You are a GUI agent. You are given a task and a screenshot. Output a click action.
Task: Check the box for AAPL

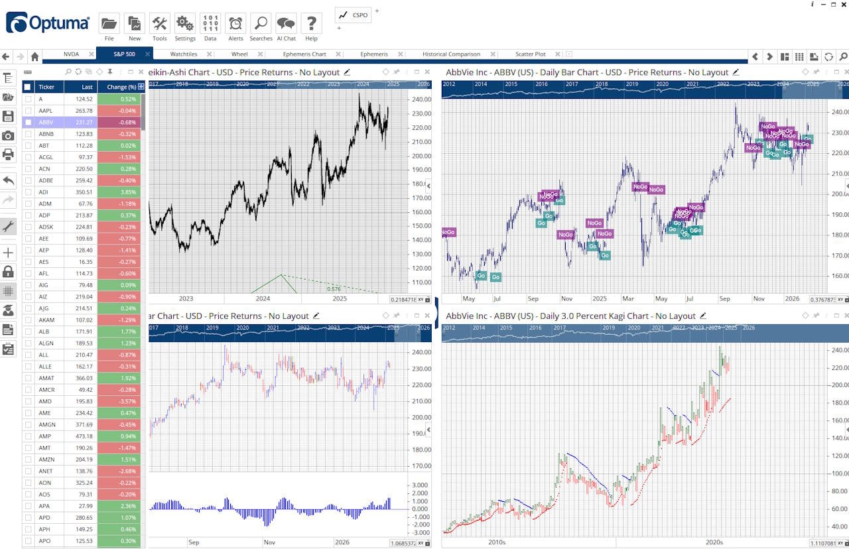[28, 111]
